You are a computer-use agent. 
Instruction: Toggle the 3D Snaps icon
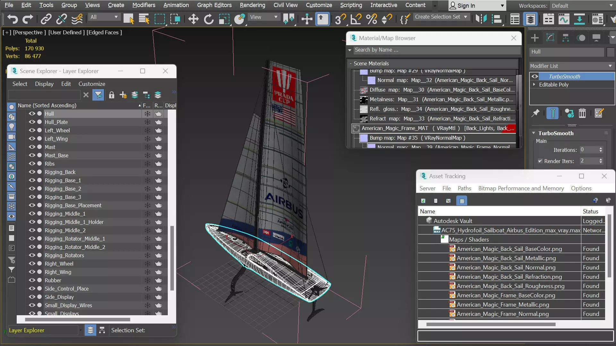coord(340,19)
